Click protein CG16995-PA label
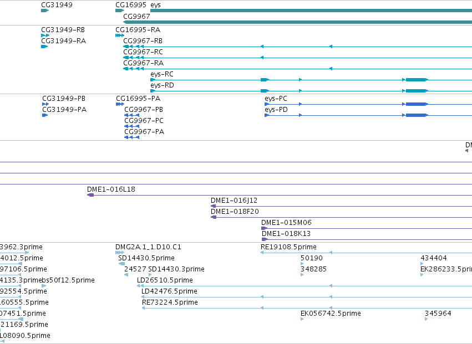472x344 pixels. 138,99
